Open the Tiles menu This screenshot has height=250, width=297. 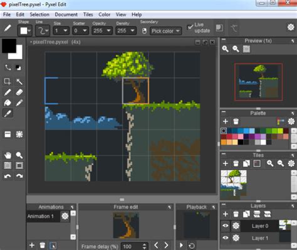pos(88,14)
